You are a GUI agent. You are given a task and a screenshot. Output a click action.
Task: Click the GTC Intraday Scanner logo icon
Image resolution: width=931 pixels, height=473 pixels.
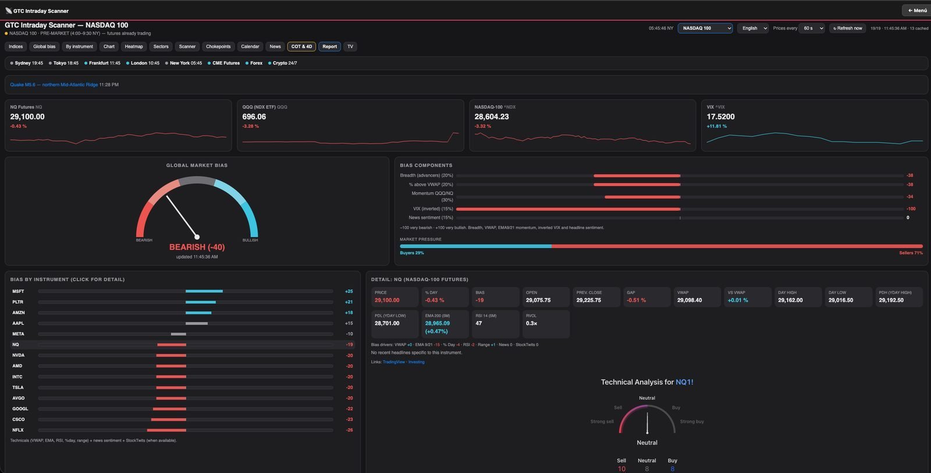(x=8, y=10)
